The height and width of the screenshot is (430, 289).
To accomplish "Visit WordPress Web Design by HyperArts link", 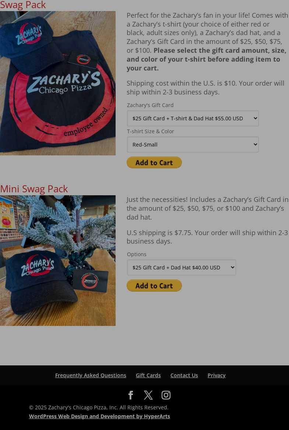I will (x=99, y=416).
